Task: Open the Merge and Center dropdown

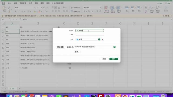Action: pos(79,11)
